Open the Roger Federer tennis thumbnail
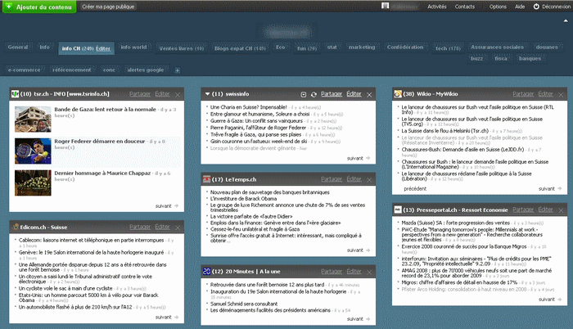This screenshot has height=329, width=573. point(33,151)
